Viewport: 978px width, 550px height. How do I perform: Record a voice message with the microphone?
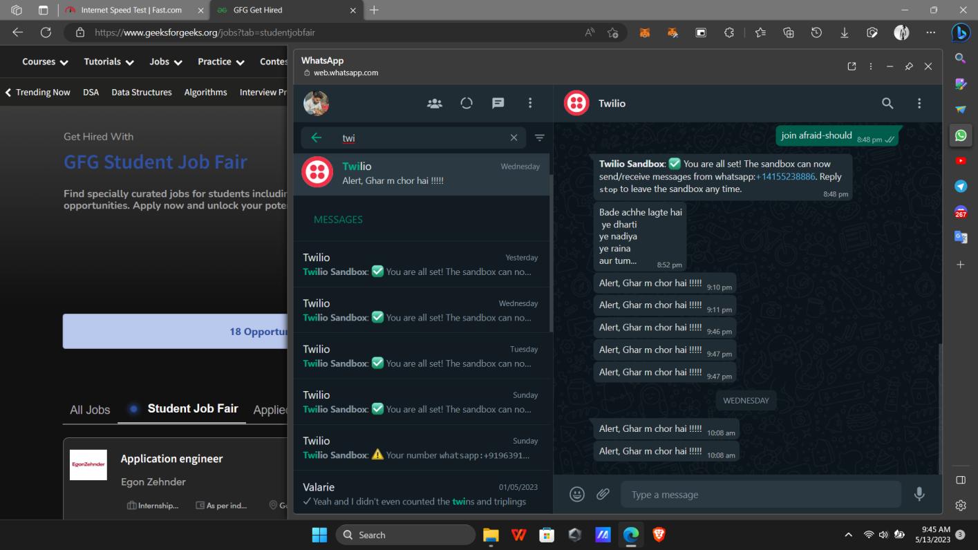(x=919, y=494)
